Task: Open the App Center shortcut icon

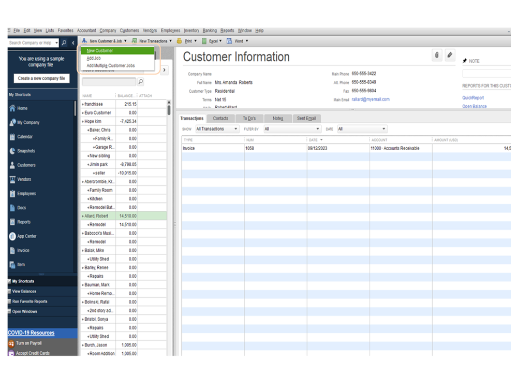Action: point(12,236)
